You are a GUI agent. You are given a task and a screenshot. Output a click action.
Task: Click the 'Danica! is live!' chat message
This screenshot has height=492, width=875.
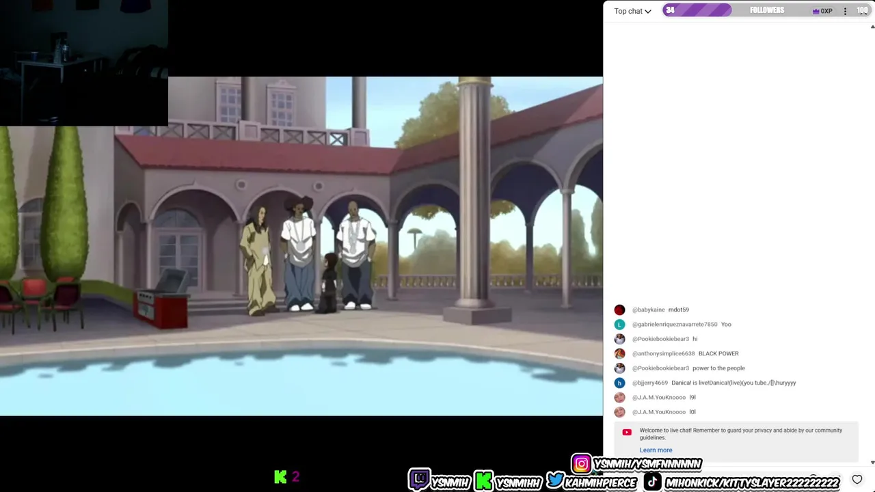tap(733, 383)
